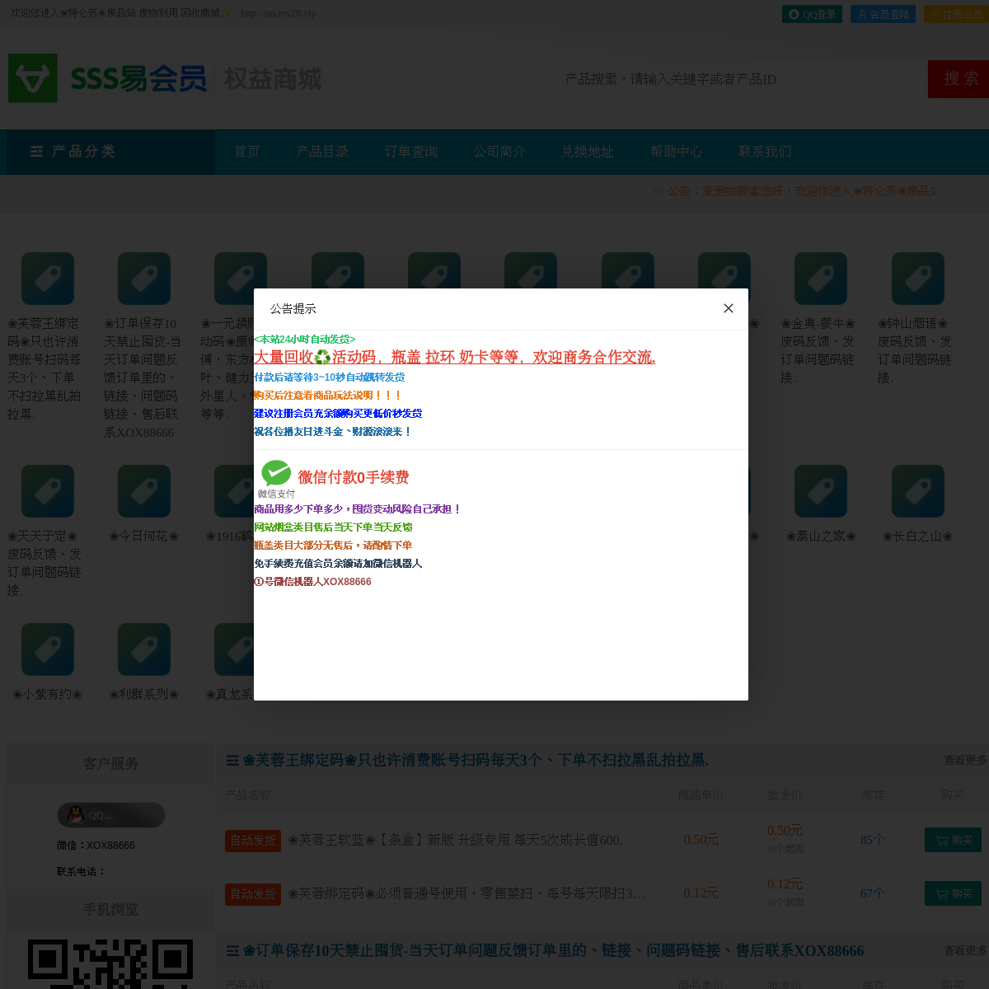Open 公司简介 nav item
This screenshot has height=989, width=989.
pos(499,152)
